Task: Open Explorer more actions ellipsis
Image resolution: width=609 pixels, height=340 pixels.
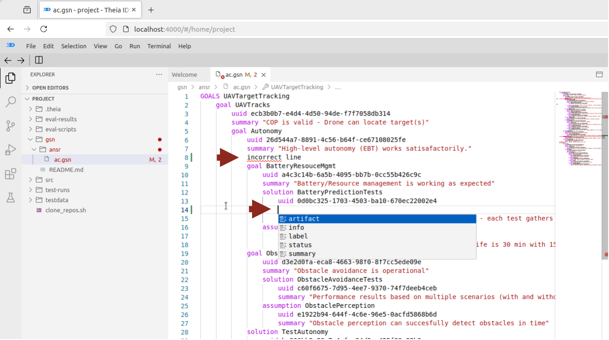Action: pyautogui.click(x=159, y=75)
